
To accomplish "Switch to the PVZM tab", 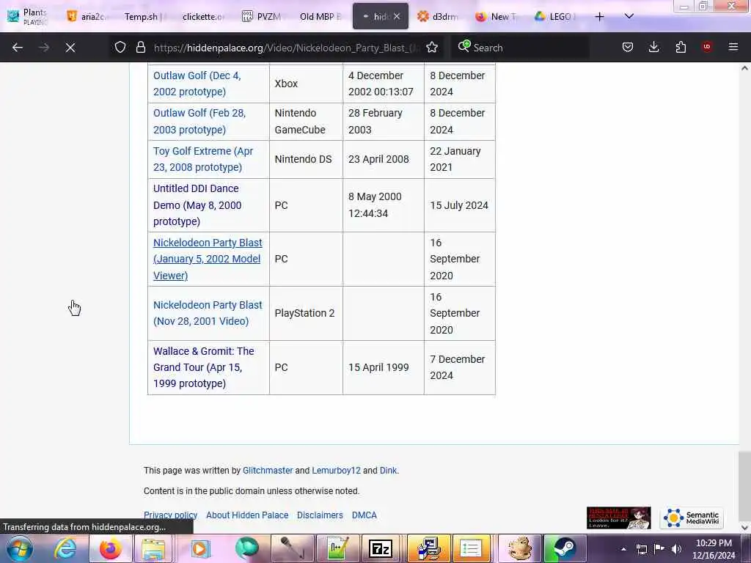I will click(261, 17).
